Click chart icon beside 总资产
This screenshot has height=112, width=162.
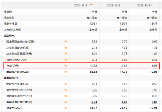(x=66, y=108)
